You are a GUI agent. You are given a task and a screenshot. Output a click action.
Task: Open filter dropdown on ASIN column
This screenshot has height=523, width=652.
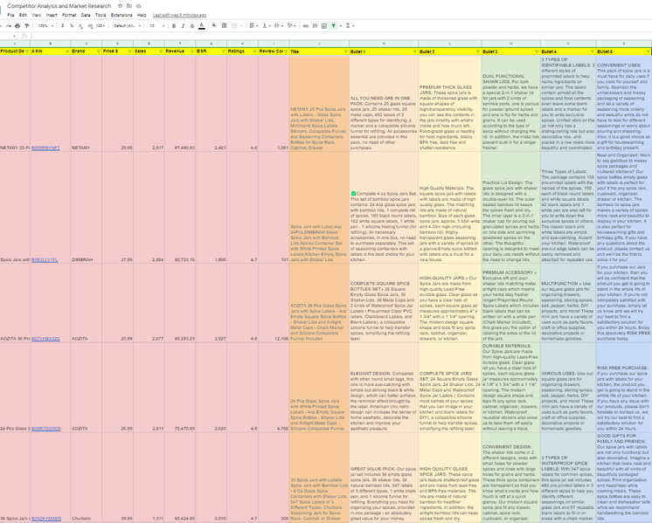(x=67, y=52)
